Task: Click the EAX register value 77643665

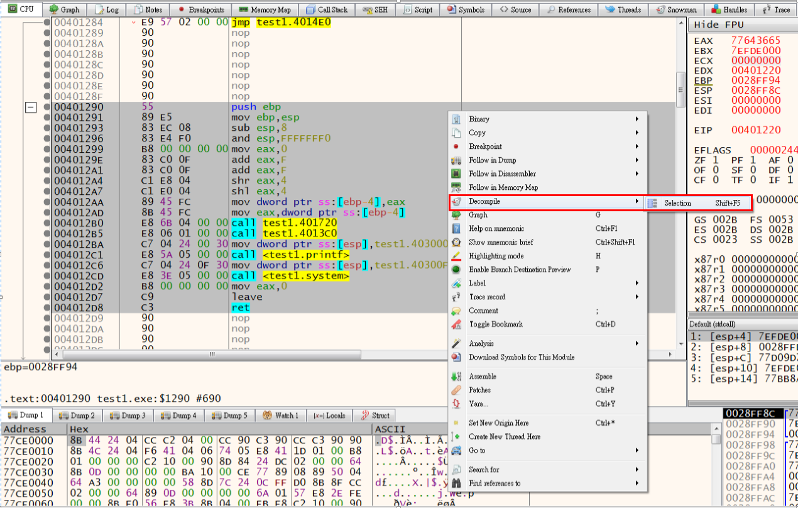Action: point(756,41)
